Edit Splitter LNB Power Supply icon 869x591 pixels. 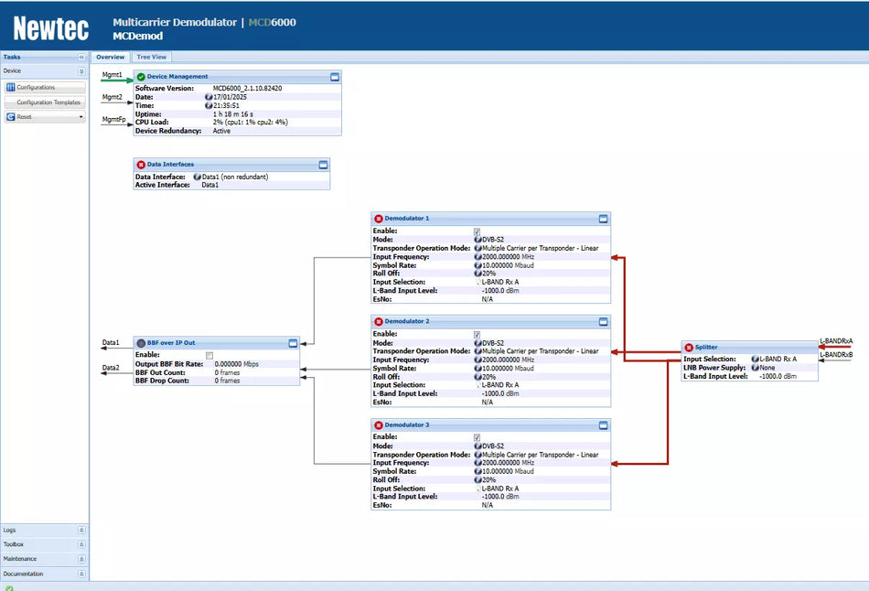click(x=756, y=368)
